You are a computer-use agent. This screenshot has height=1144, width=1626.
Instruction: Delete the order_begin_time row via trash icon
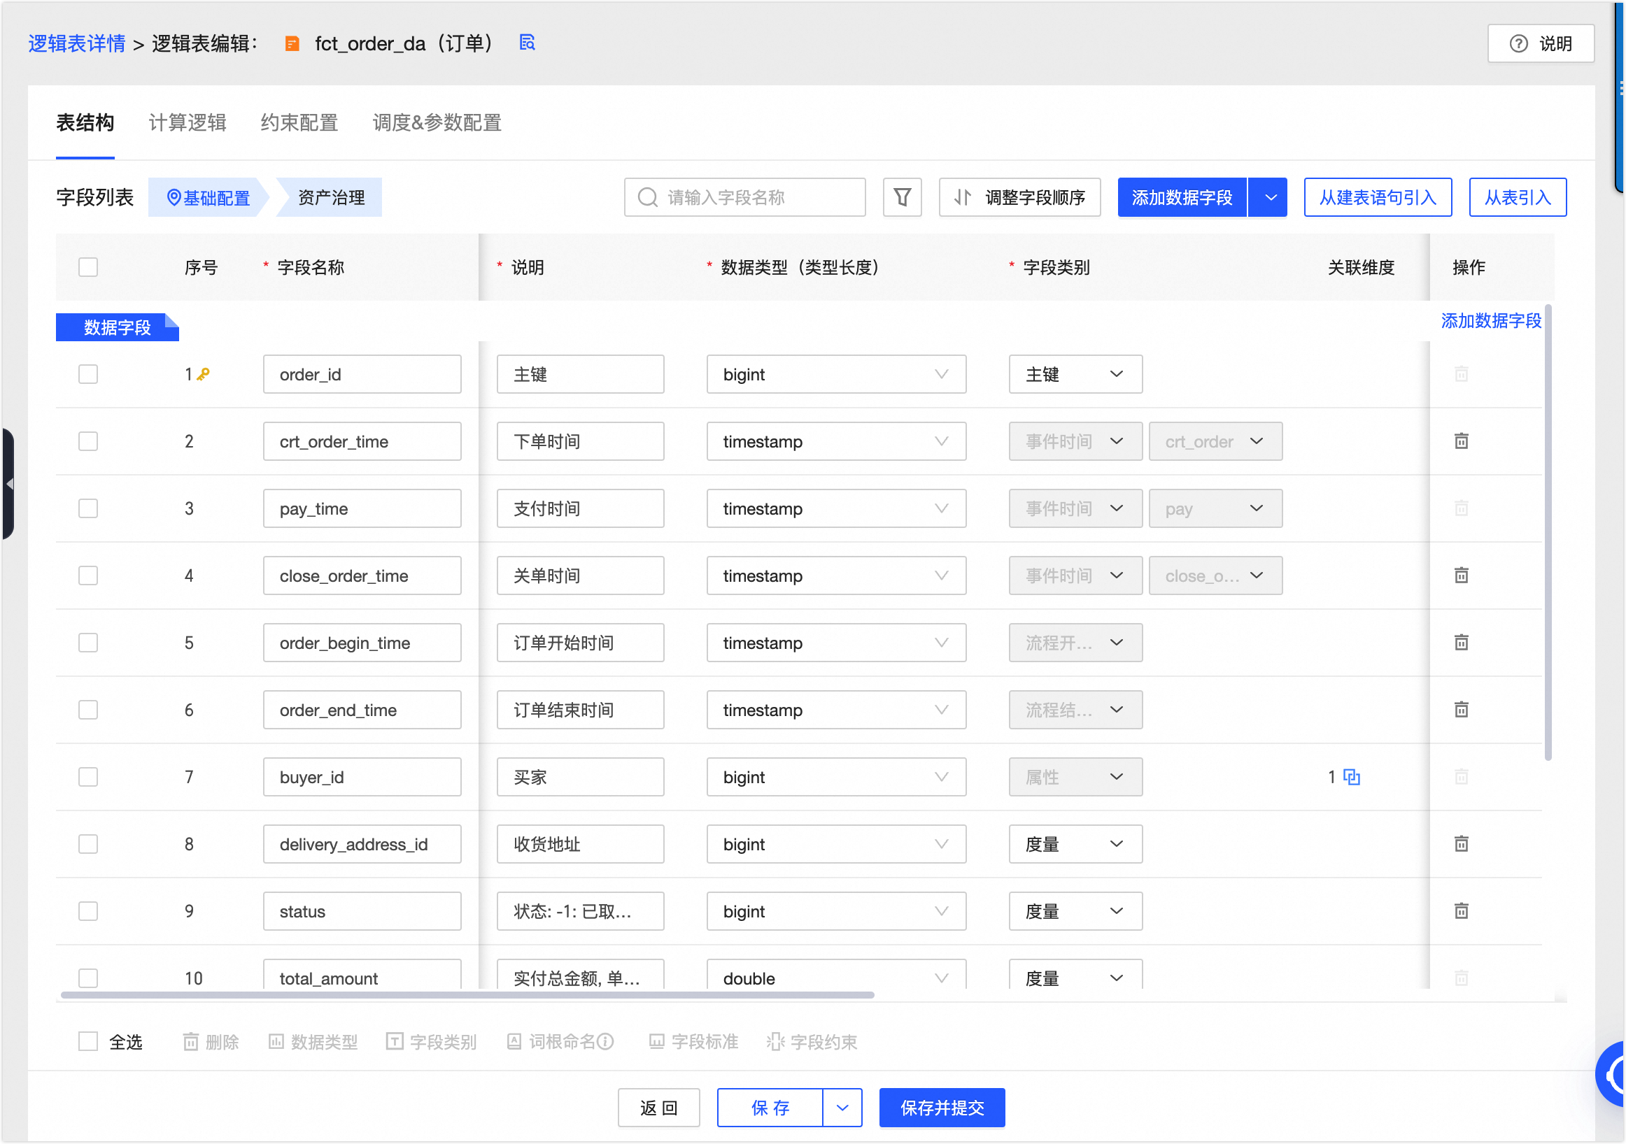click(x=1461, y=643)
